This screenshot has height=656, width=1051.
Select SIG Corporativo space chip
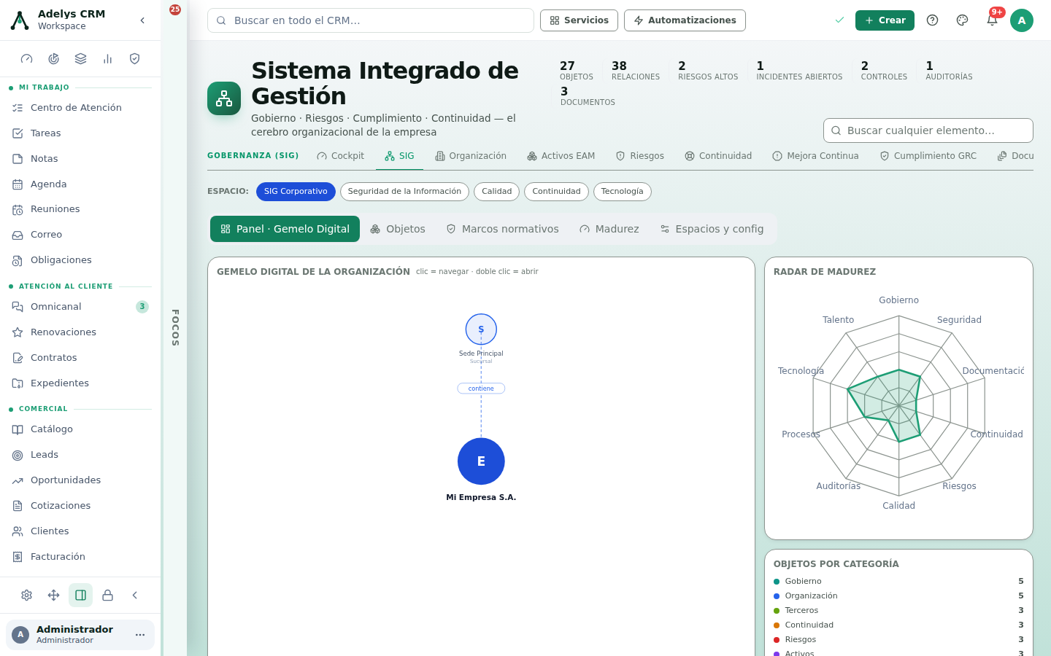click(296, 192)
